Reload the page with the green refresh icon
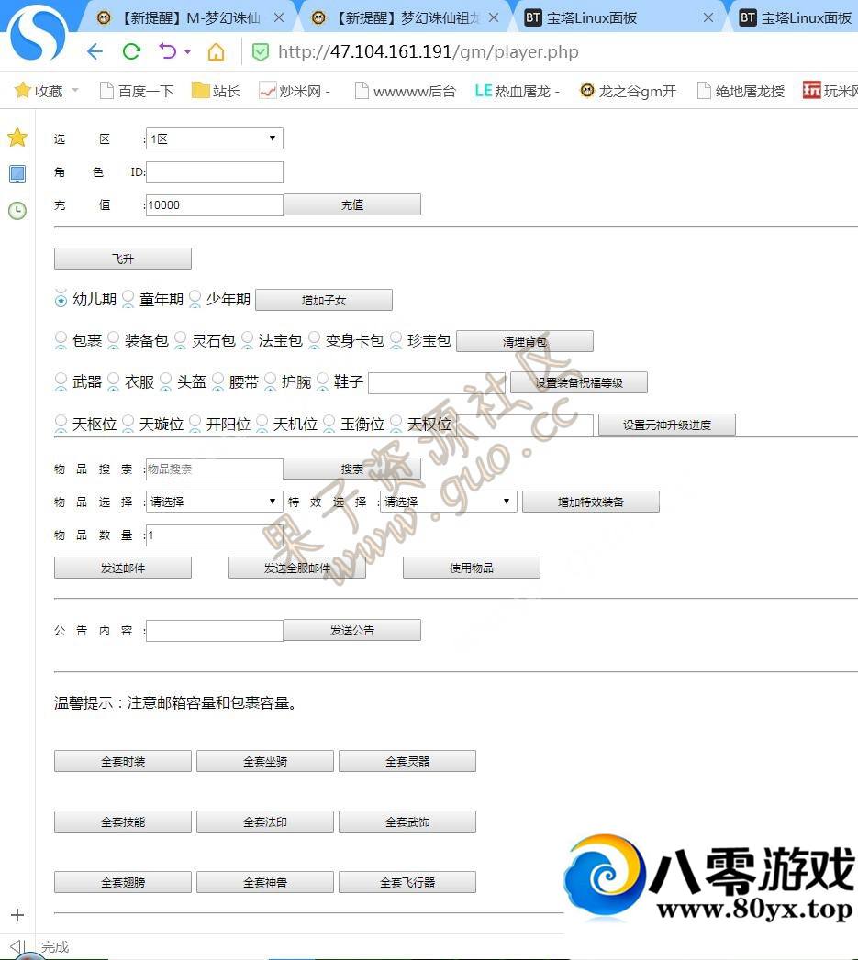Image resolution: width=858 pixels, height=960 pixels. 131,51
